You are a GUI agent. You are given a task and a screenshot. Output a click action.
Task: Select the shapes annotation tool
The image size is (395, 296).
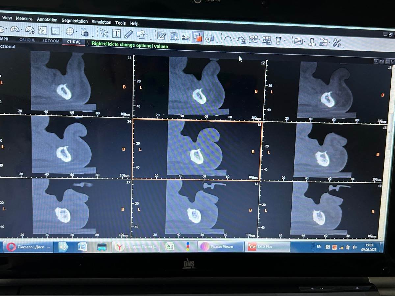(x=141, y=34)
